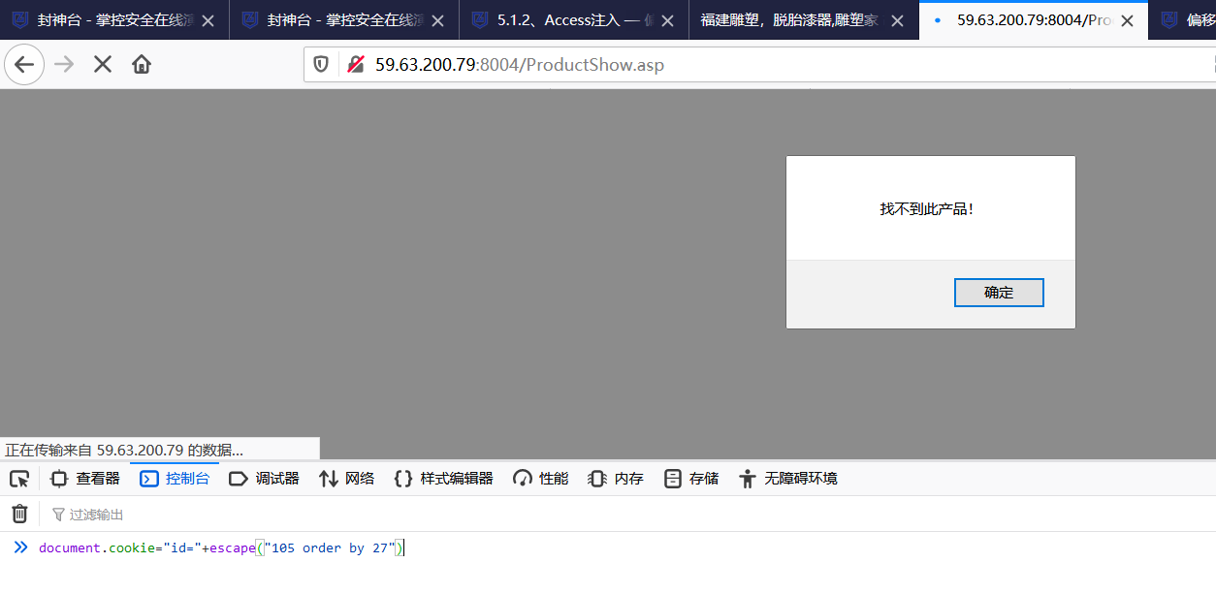Open the 查看器 inspector panel
The image size is (1216, 594).
click(x=85, y=479)
